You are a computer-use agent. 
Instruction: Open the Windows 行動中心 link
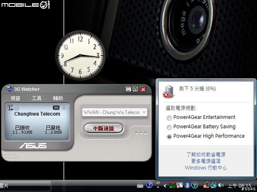(206, 168)
